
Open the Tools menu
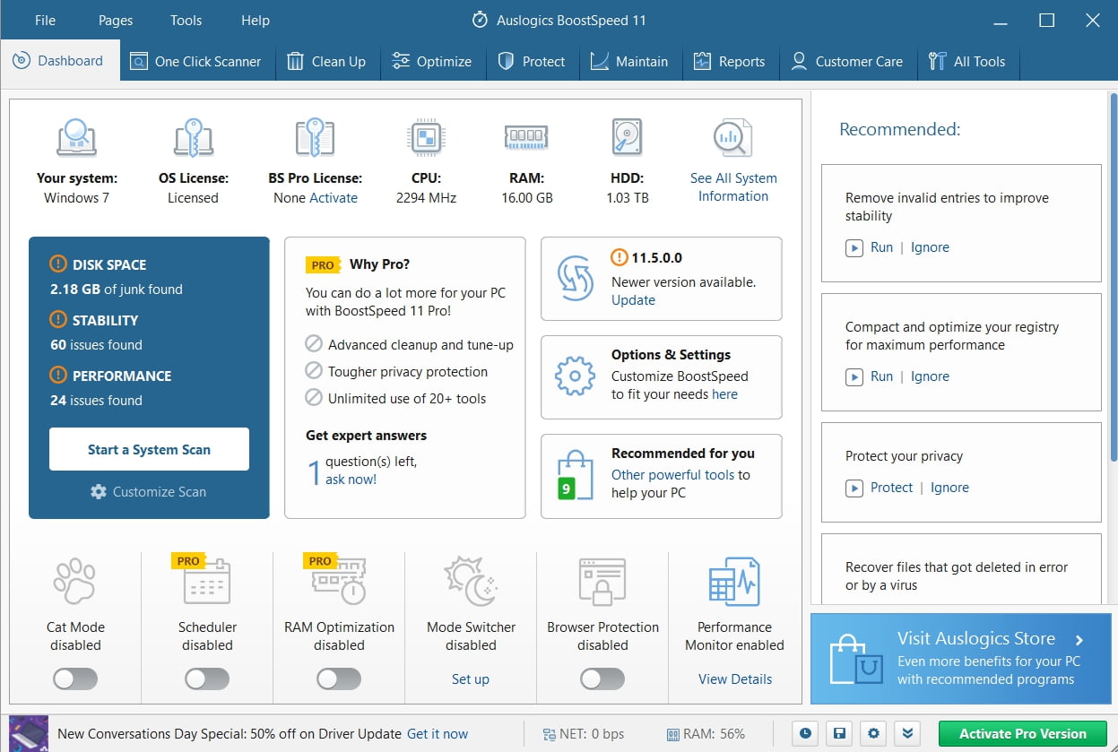(186, 21)
